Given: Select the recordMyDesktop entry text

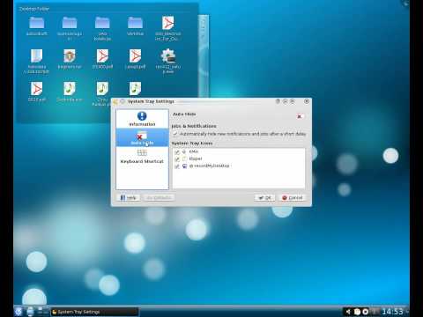Looking at the screenshot, I should coord(209,166).
